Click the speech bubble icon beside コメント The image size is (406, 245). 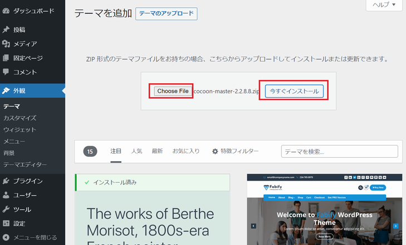coord(6,72)
